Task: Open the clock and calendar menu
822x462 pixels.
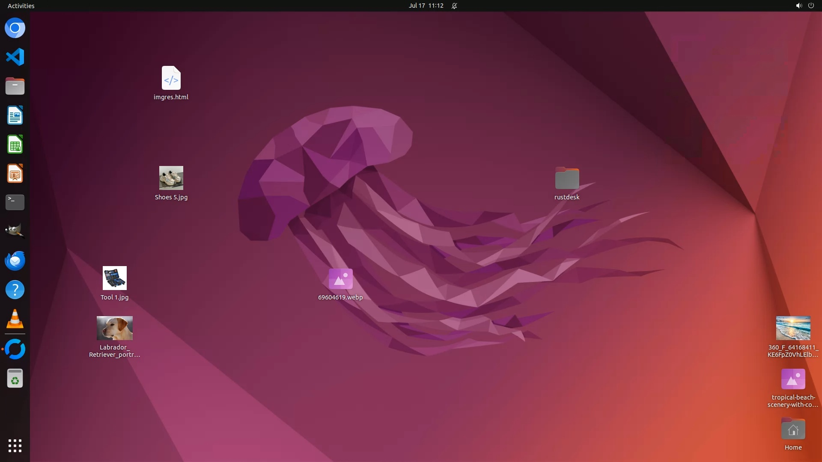Action: [x=426, y=6]
